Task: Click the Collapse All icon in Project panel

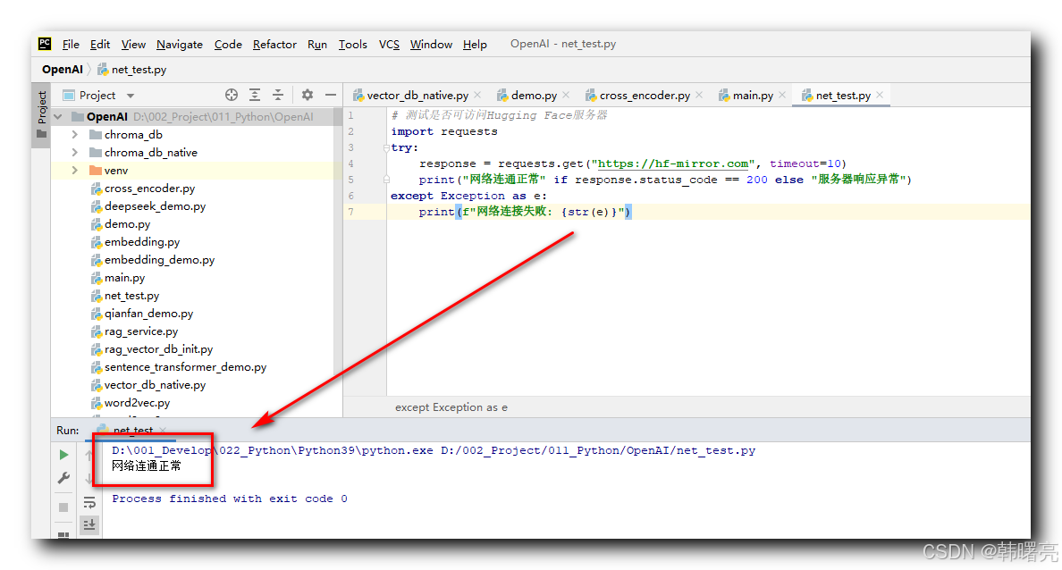Action: click(278, 95)
